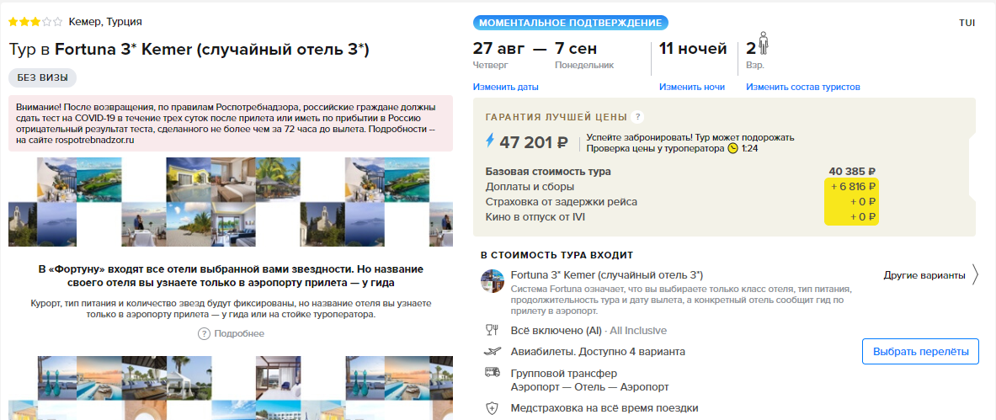Click the three-star hotel rating icon
The image size is (996, 420).
coord(35,22)
